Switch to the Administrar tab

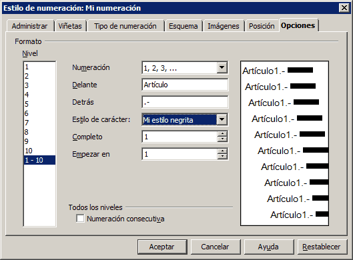click(x=29, y=26)
